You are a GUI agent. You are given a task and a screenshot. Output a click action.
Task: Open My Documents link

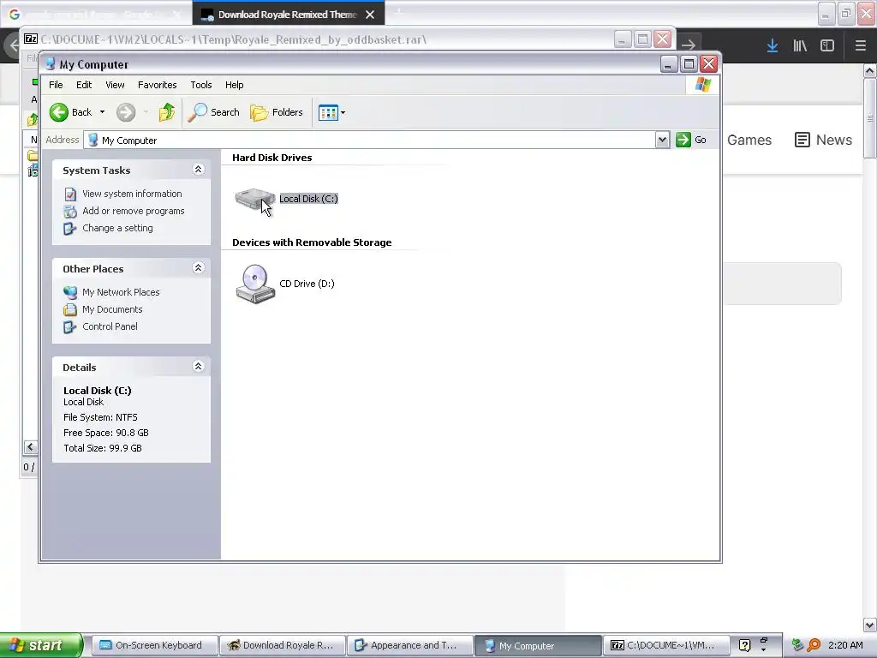coord(112,309)
